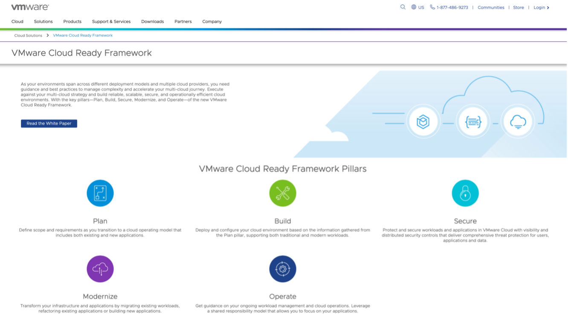The image size is (568, 320).
Task: Open the Communities link
Action: 491,8
